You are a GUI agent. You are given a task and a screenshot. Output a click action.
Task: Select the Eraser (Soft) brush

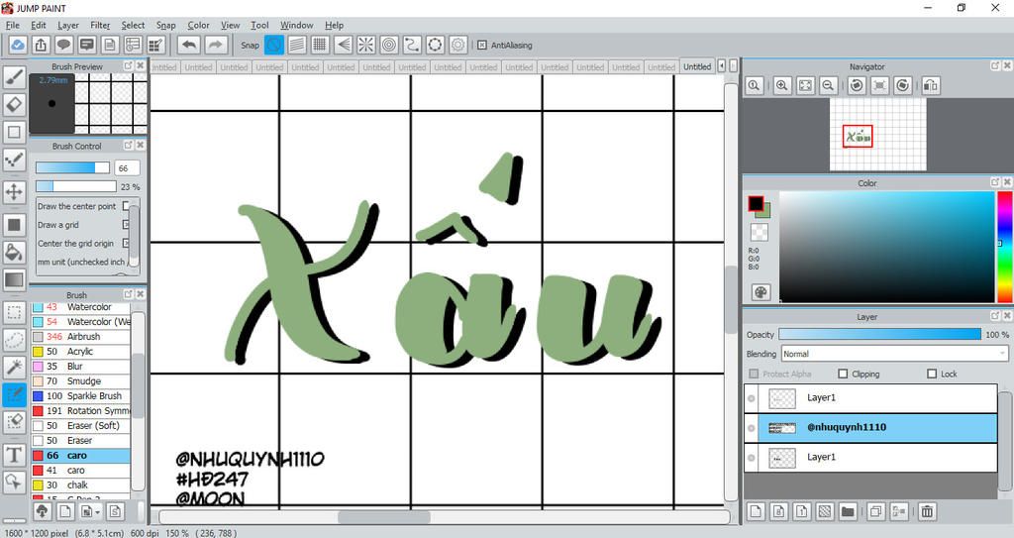[x=81, y=425]
